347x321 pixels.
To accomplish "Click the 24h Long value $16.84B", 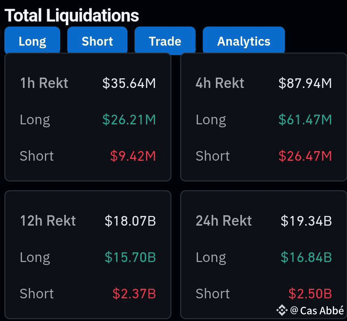I will tap(306, 257).
